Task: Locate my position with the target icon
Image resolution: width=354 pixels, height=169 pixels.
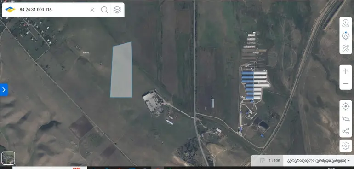Action: (x=345, y=106)
